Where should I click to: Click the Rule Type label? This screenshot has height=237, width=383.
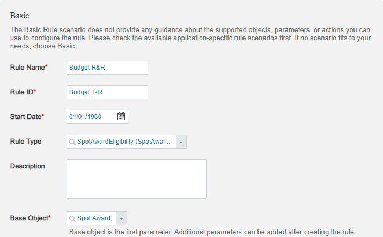click(26, 142)
